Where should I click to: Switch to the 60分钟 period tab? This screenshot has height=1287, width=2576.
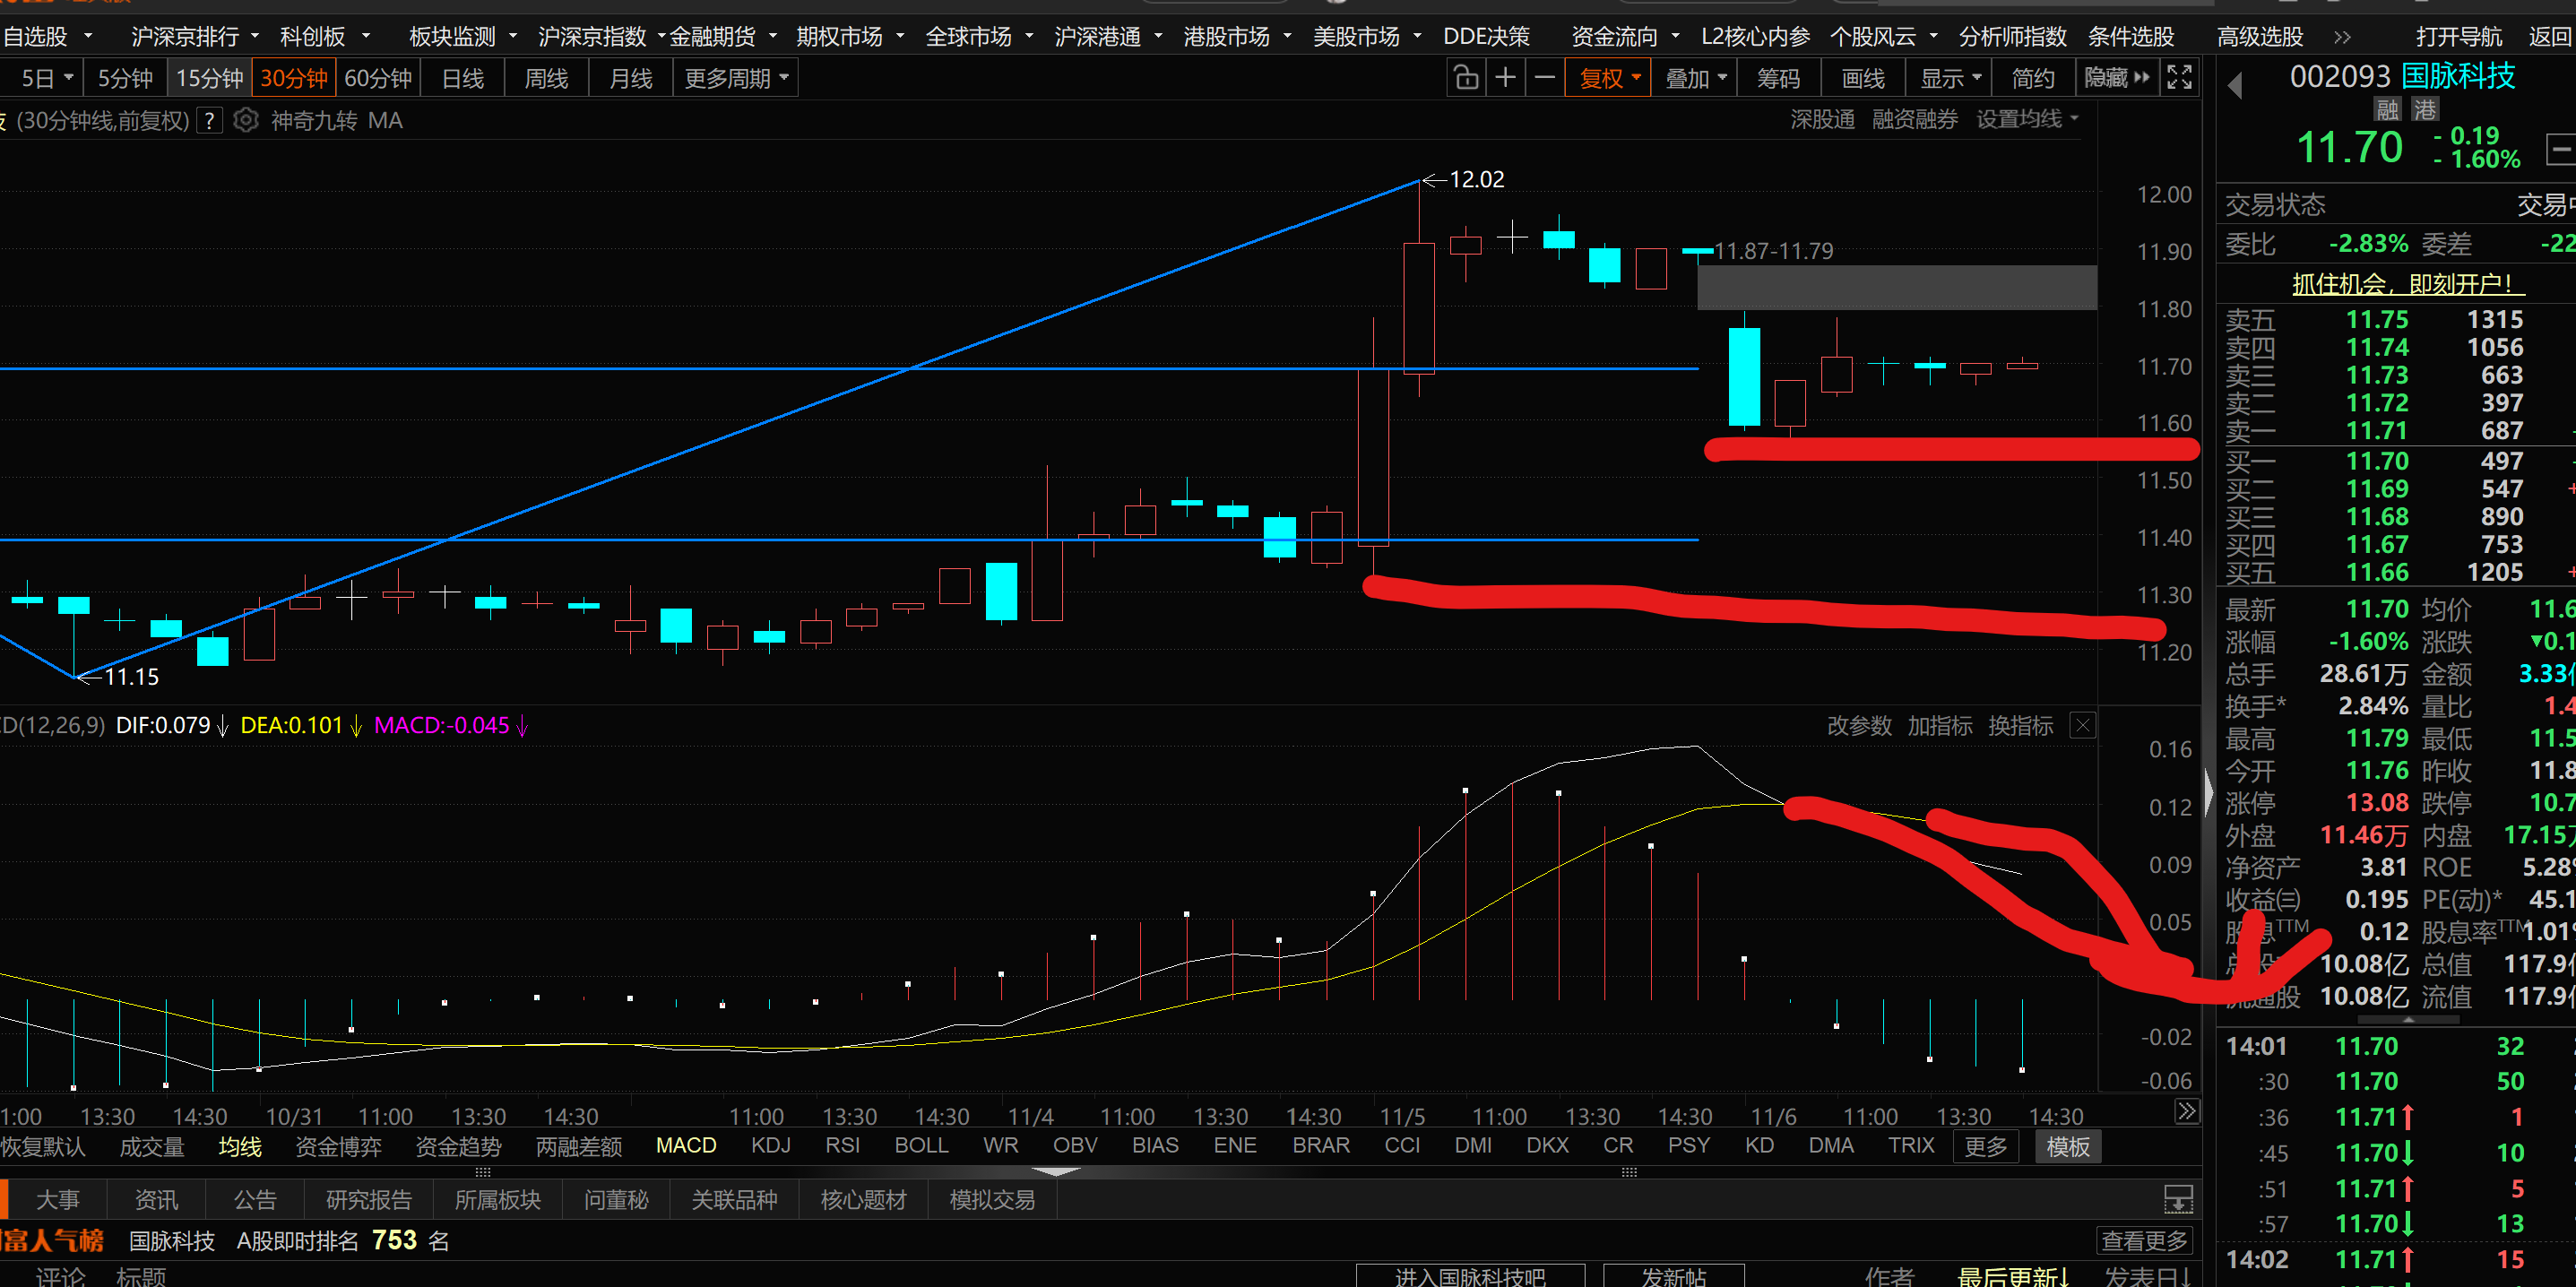pos(378,78)
